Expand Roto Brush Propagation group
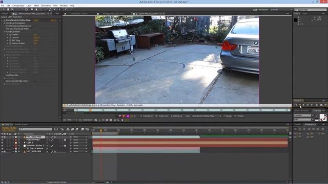328x184 pixels. point(5,23)
